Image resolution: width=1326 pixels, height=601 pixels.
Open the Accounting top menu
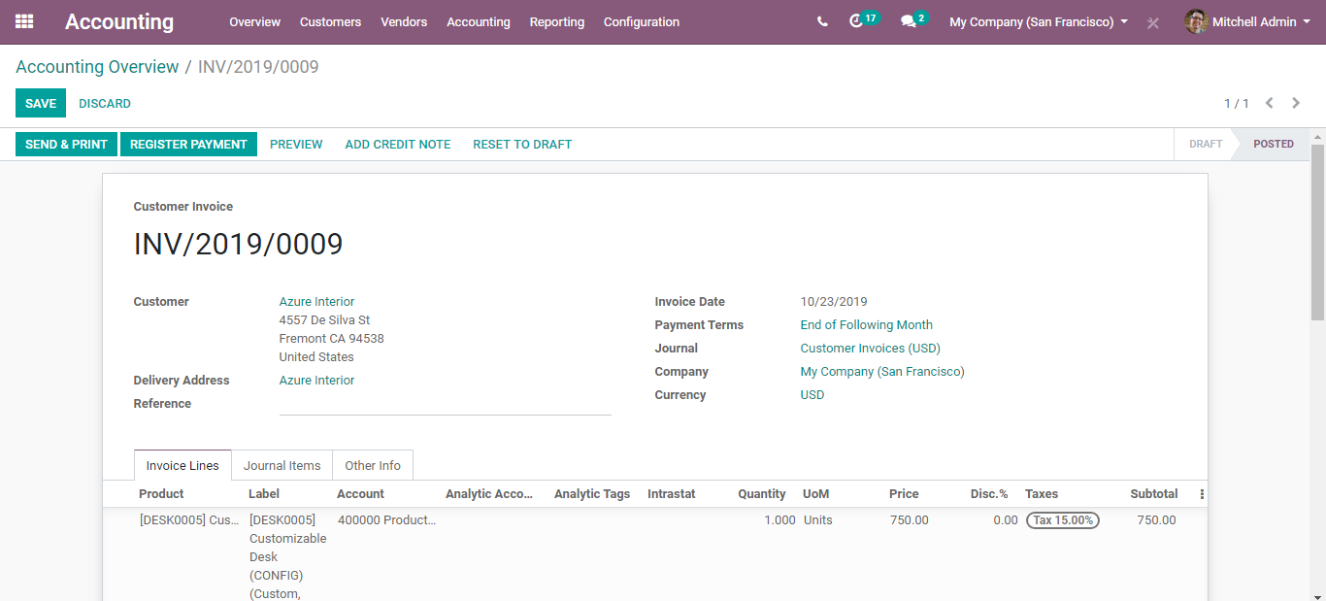pos(479,21)
